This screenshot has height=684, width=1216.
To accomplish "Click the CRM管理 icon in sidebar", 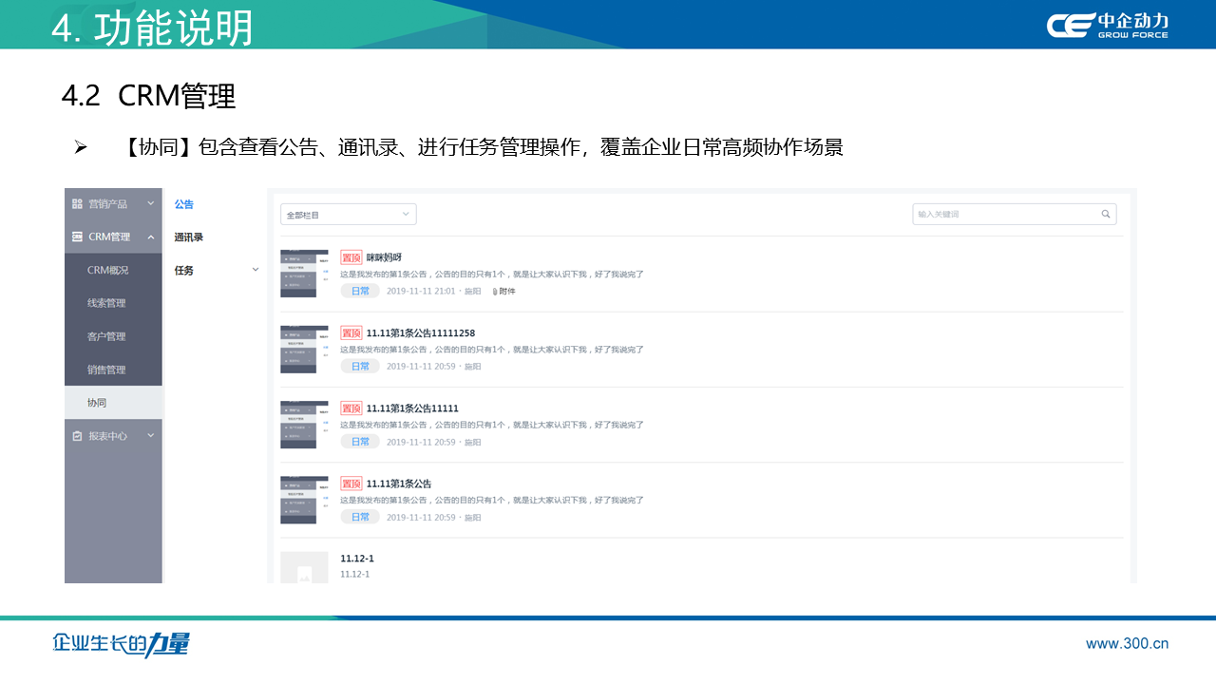I will coord(77,237).
